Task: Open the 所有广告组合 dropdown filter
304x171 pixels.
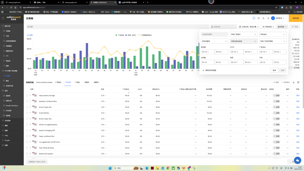Action: tap(243, 34)
